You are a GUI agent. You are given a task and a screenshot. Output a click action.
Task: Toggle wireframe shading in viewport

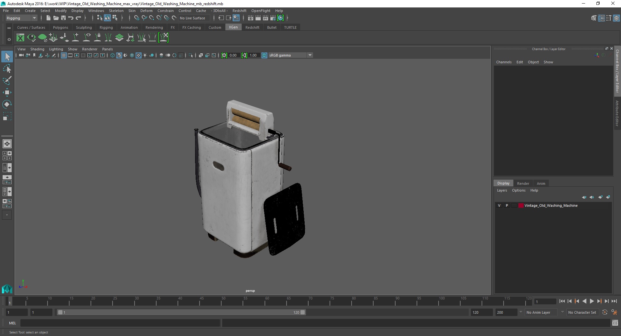tap(113, 55)
